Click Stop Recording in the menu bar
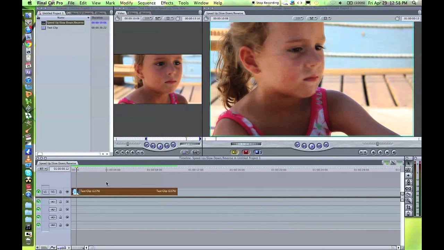The image size is (444, 250). [265, 3]
